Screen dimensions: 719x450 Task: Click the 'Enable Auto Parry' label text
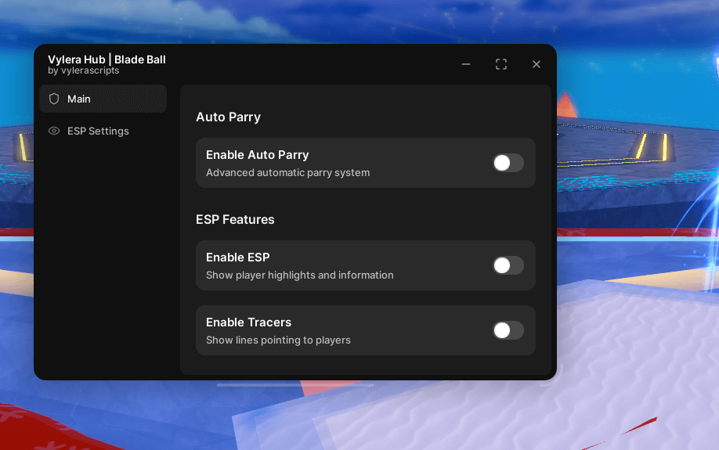point(257,155)
